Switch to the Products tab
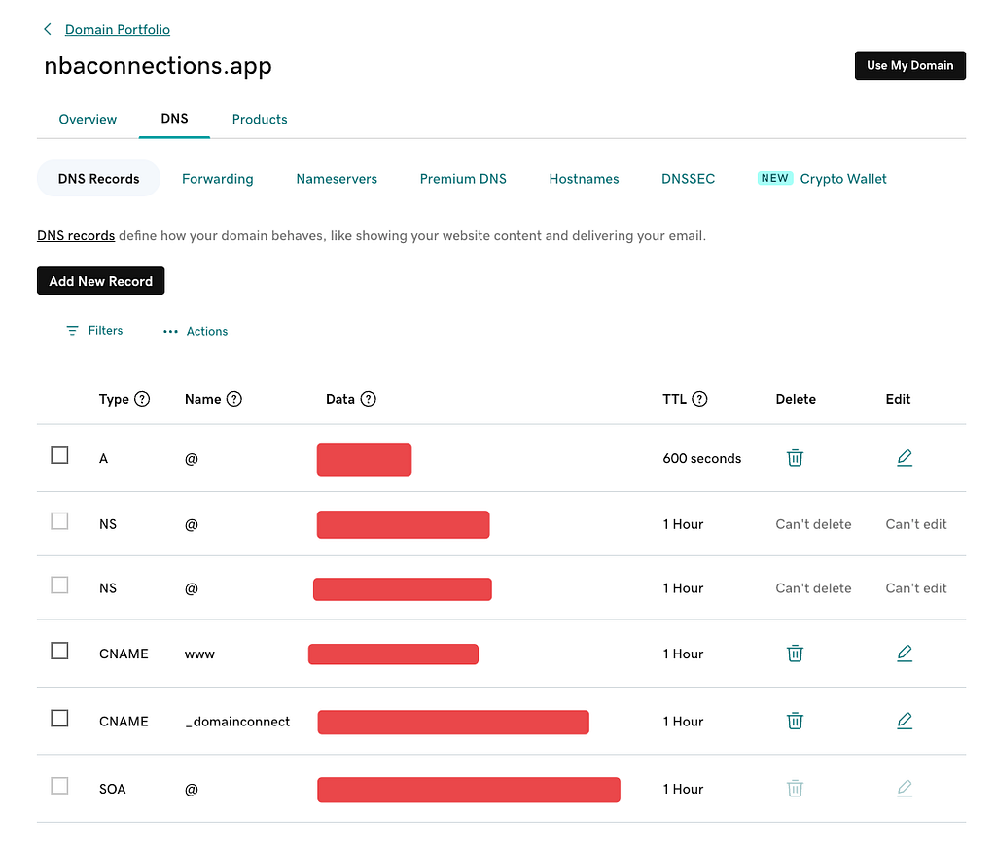This screenshot has height=849, width=996. point(260,120)
